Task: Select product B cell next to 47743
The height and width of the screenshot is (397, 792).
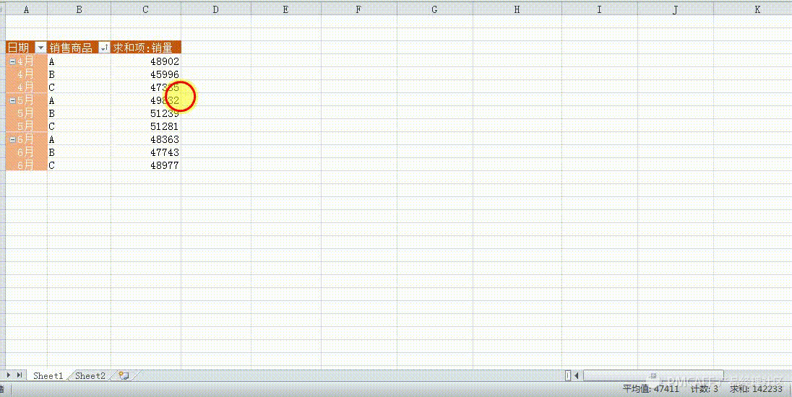Action: 79,152
